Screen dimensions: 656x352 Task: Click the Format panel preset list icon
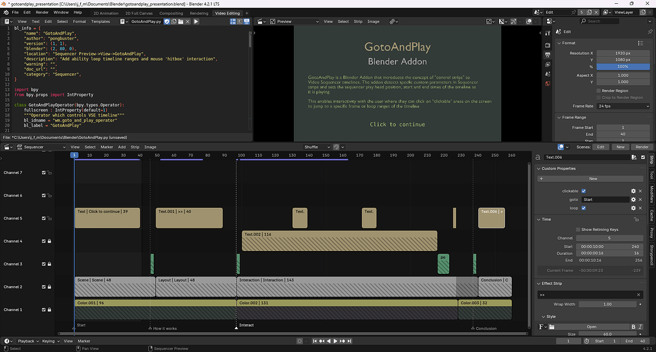[x=641, y=43]
